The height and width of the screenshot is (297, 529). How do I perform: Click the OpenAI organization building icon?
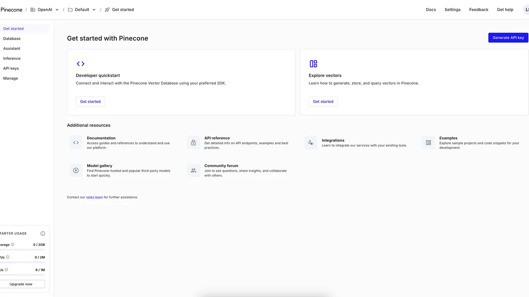tap(33, 9)
